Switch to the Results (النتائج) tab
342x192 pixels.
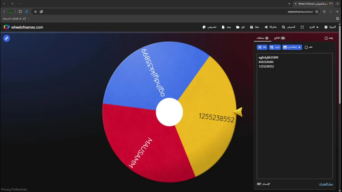pyautogui.click(x=279, y=38)
